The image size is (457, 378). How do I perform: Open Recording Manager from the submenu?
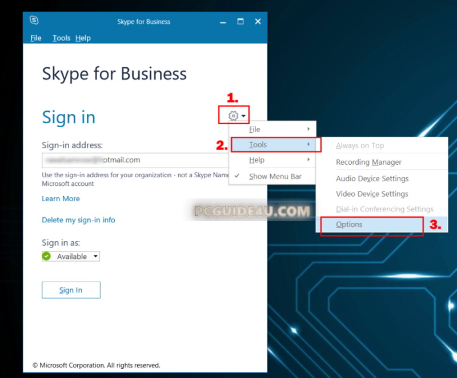(x=368, y=162)
